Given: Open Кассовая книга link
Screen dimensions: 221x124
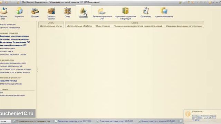Looking at the screenshot, I should (6, 51).
